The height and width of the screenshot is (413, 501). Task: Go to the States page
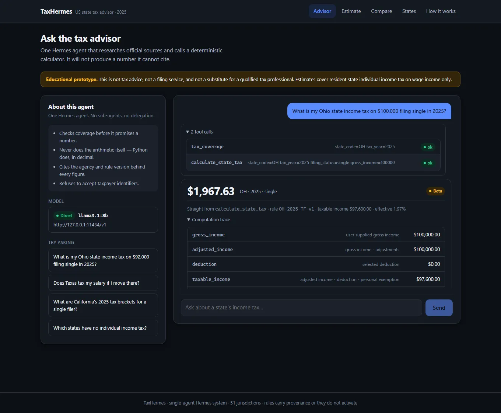point(409,11)
